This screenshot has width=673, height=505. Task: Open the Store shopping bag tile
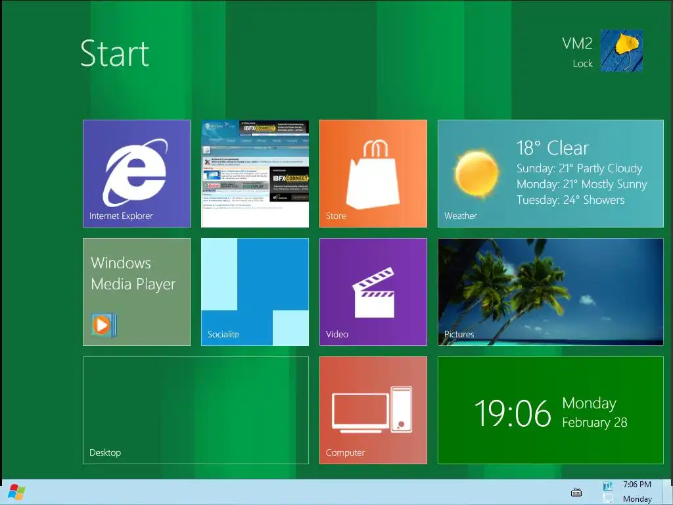[373, 174]
